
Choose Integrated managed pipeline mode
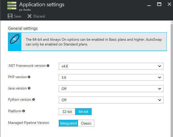pos(69,123)
